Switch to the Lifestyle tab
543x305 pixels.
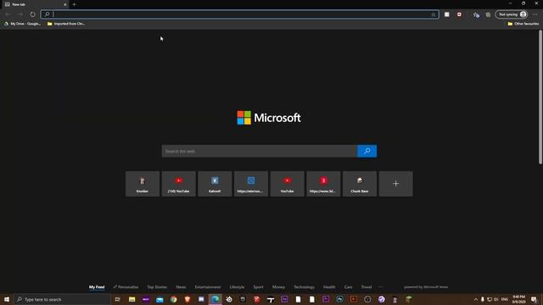coord(237,287)
